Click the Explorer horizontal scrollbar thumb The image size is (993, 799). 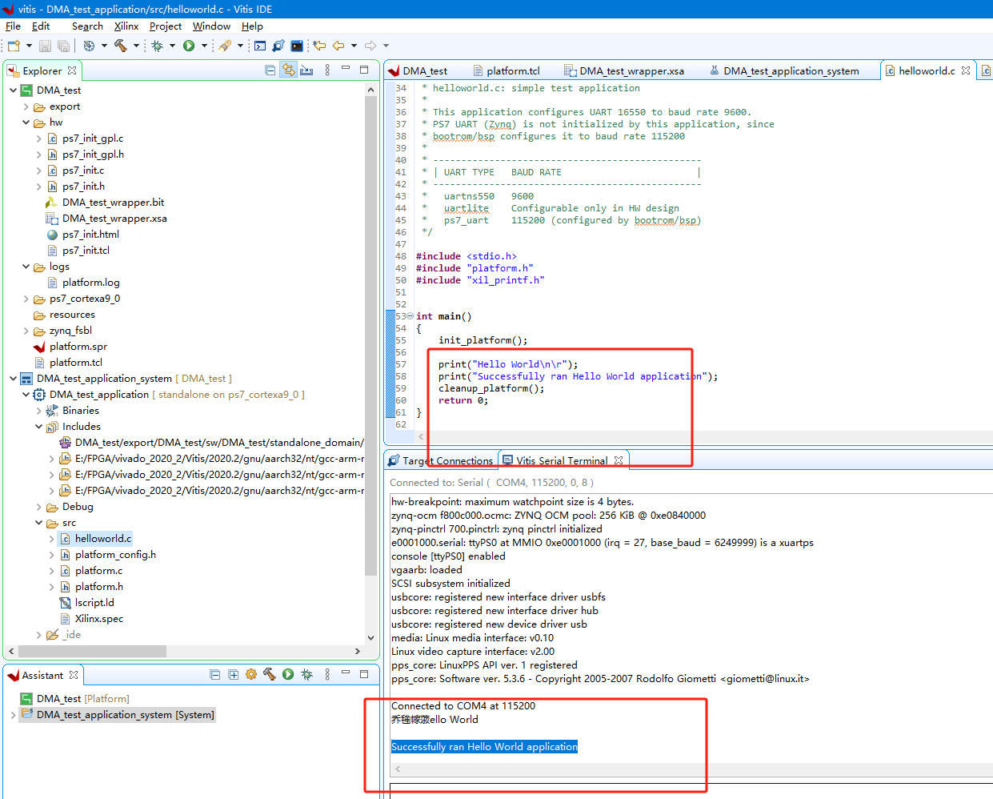coord(92,651)
